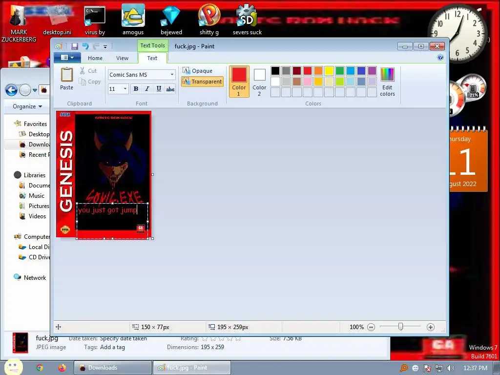Select the bejewed gem desktop icon
Image resolution: width=500 pixels, height=375 pixels.
(171, 20)
